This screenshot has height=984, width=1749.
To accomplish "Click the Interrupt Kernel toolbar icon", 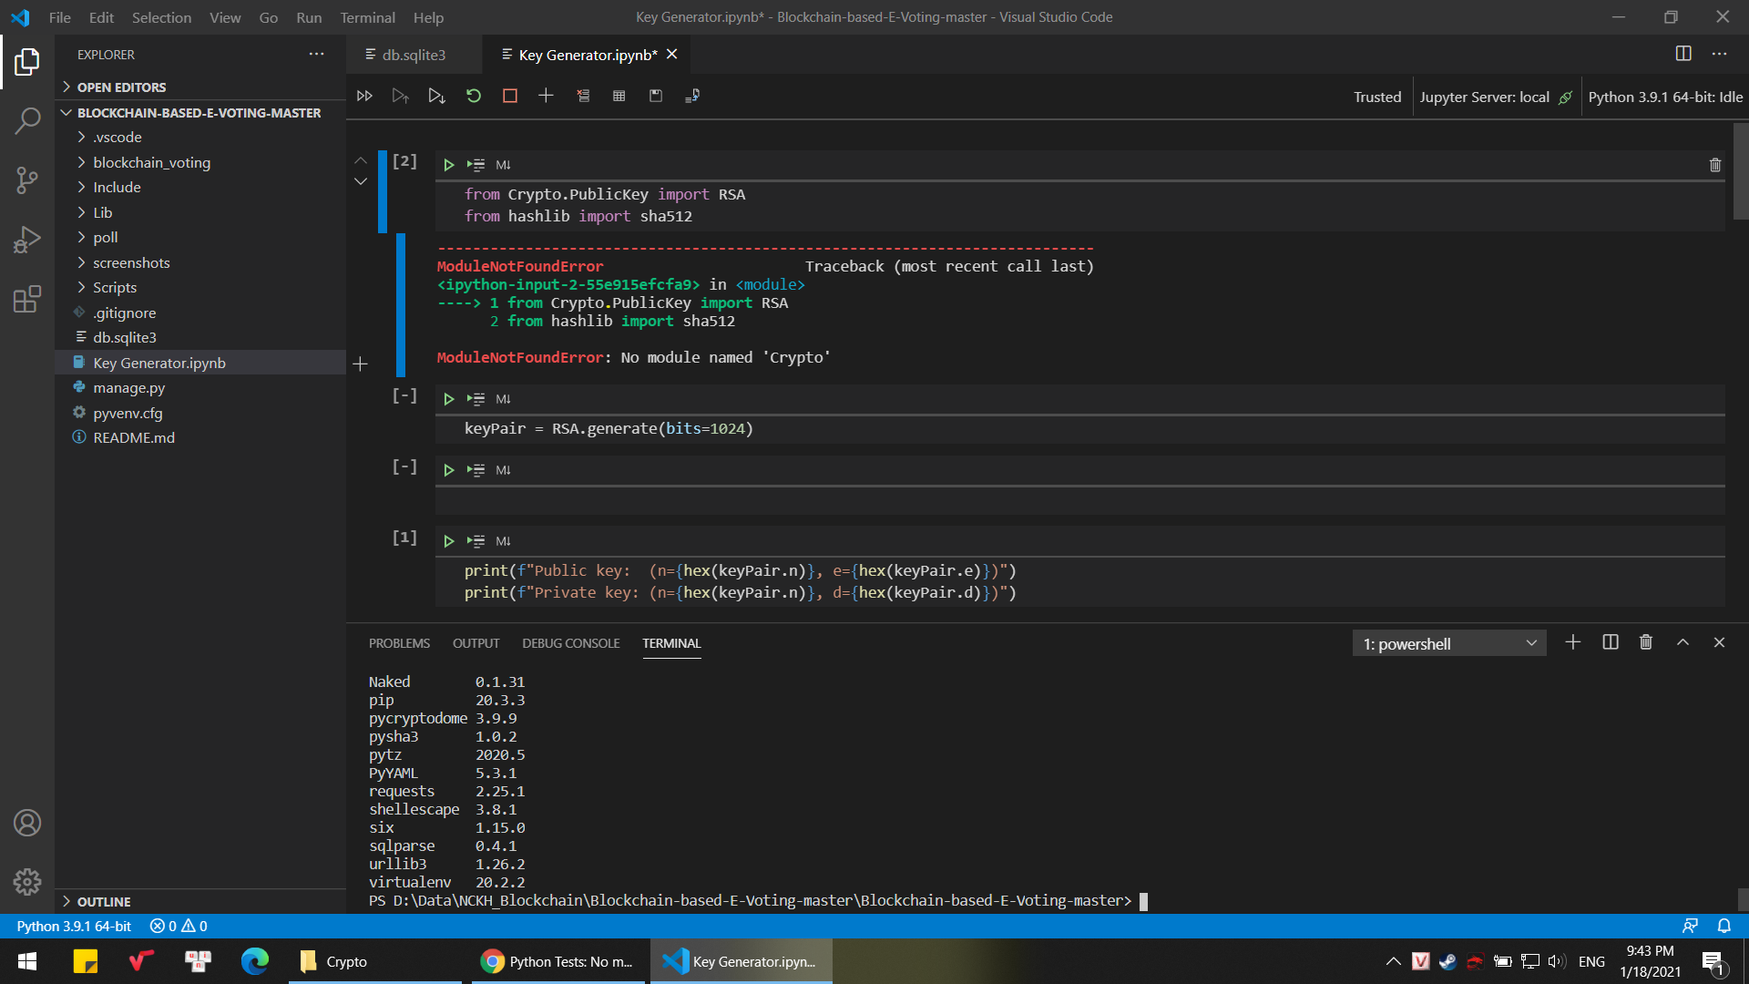I will [509, 95].
